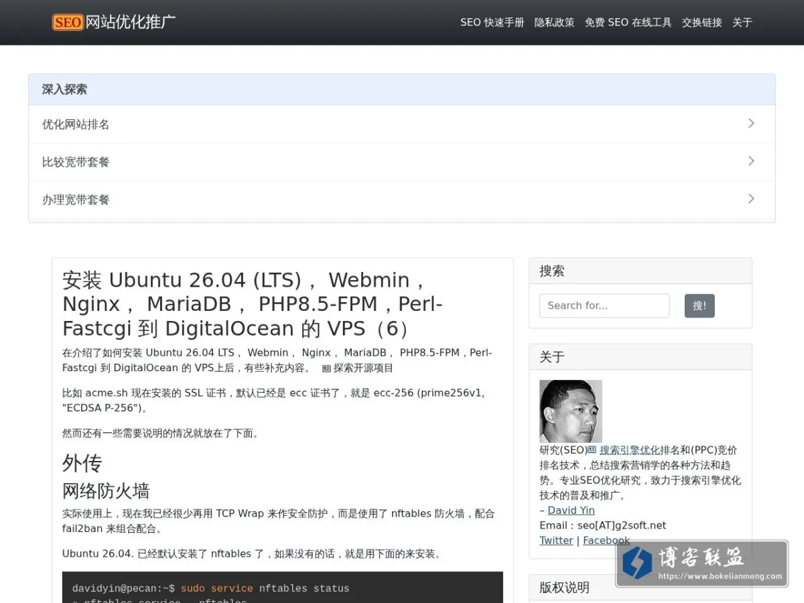Image resolution: width=804 pixels, height=603 pixels.
Task: Click the 网站优化推广 site title
Action: [131, 22]
